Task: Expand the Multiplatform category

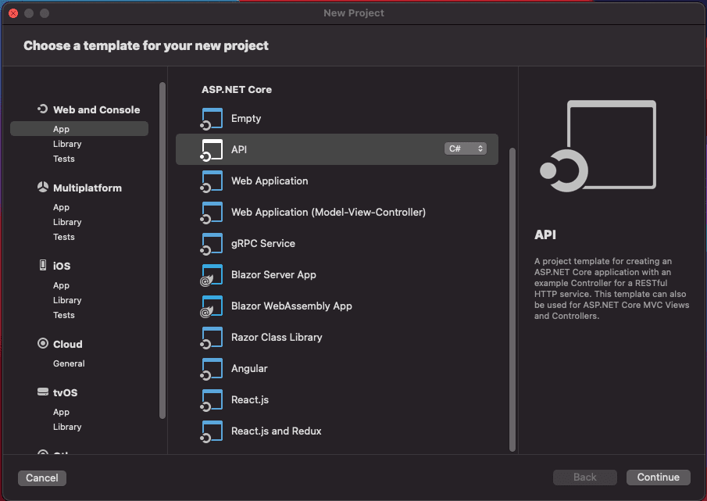Action: pyautogui.click(x=84, y=188)
